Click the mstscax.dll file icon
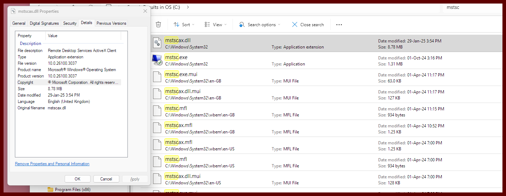The height and width of the screenshot is (196, 506). pyautogui.click(x=157, y=43)
